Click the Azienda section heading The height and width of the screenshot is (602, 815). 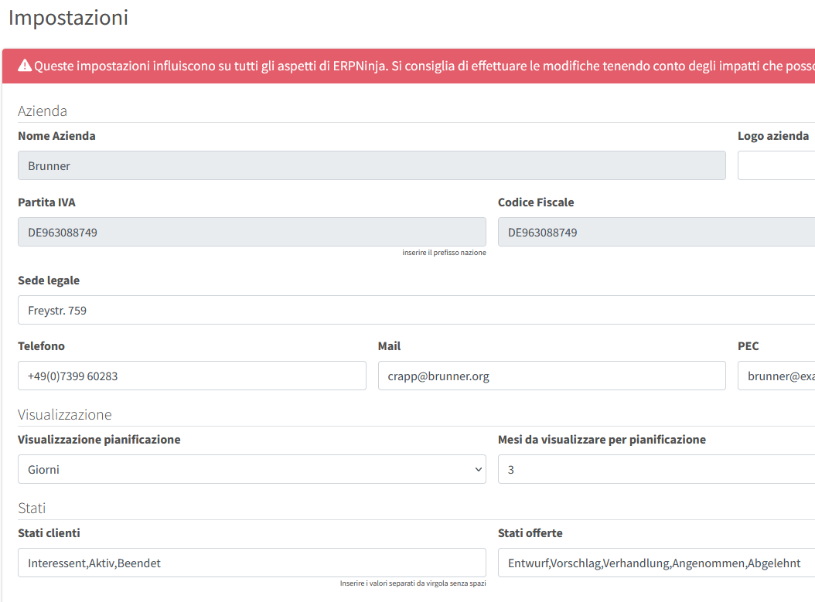point(43,111)
